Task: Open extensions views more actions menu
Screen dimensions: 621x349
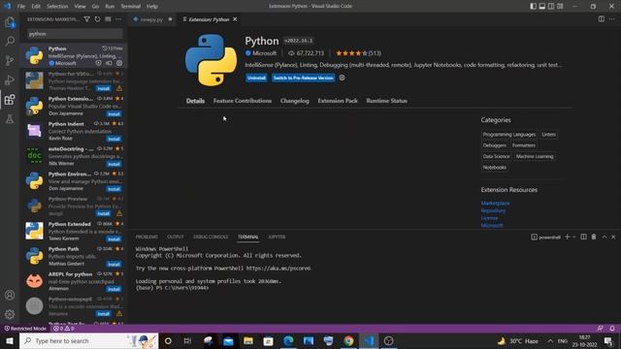Action: tap(118, 19)
